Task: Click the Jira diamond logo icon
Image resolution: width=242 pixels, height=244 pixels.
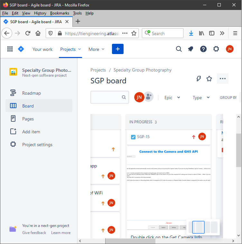Action: pyautogui.click(x=21, y=49)
